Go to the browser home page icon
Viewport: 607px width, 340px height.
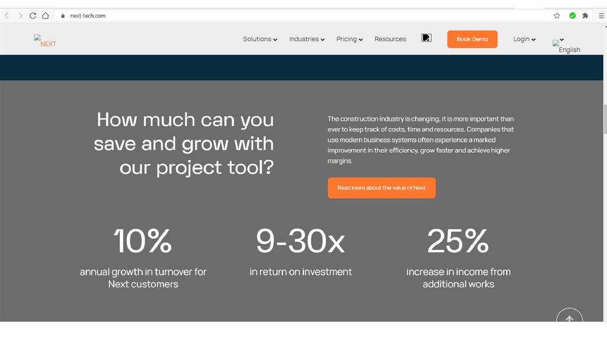pos(45,16)
